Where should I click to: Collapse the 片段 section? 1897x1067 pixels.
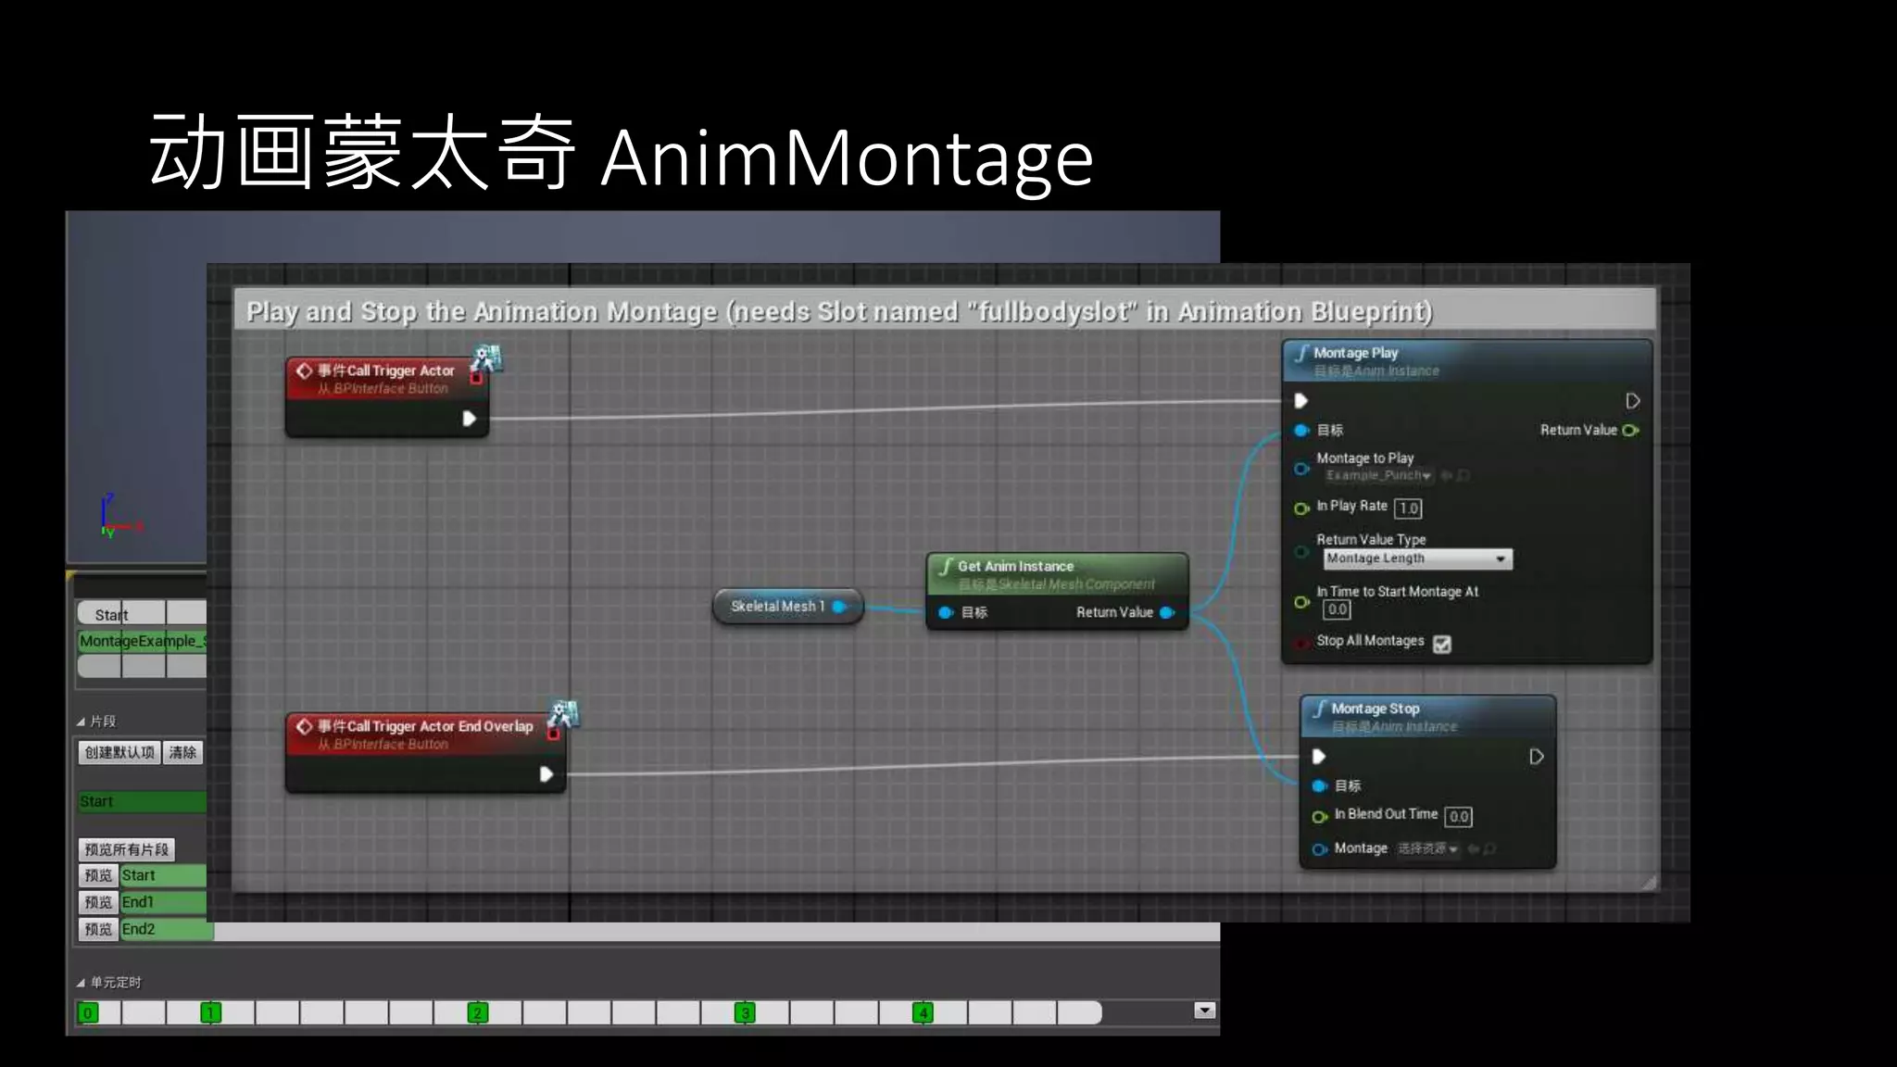coord(81,722)
